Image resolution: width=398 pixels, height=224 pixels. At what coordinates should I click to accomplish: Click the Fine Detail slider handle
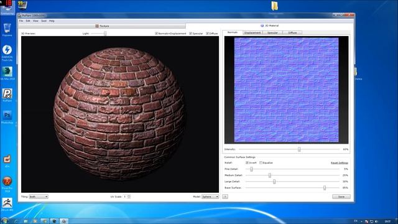pyautogui.click(x=251, y=169)
